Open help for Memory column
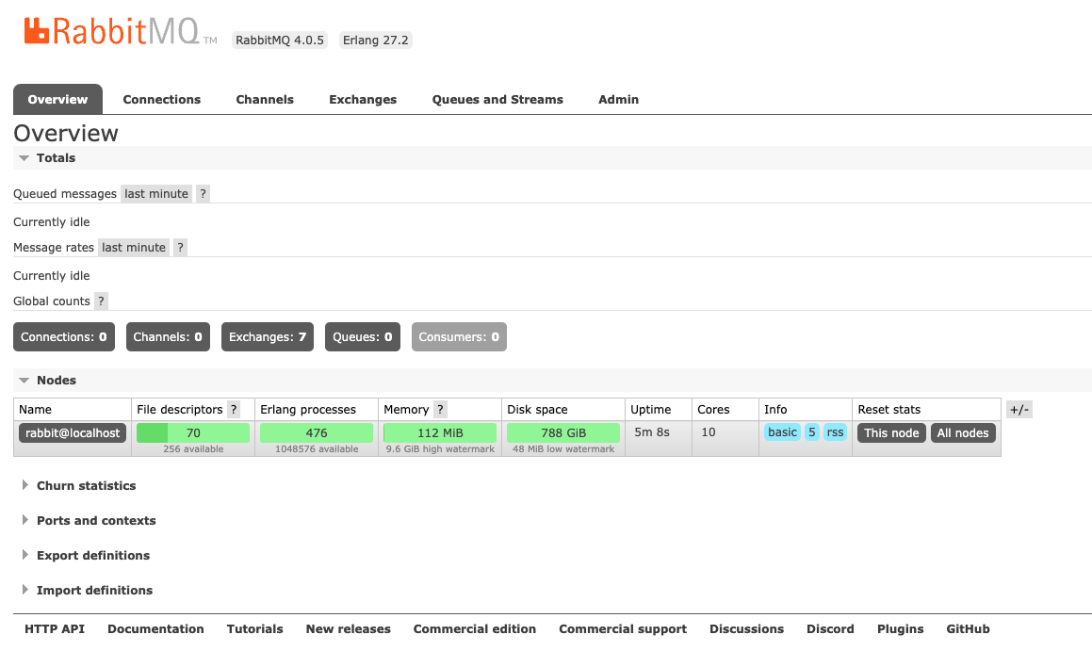Image resolution: width=1092 pixels, height=667 pixels. point(440,410)
